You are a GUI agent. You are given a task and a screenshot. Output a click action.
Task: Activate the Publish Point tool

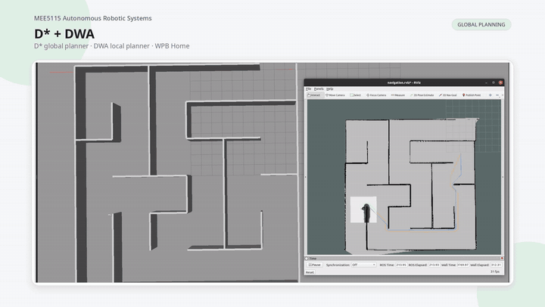pos(472,95)
